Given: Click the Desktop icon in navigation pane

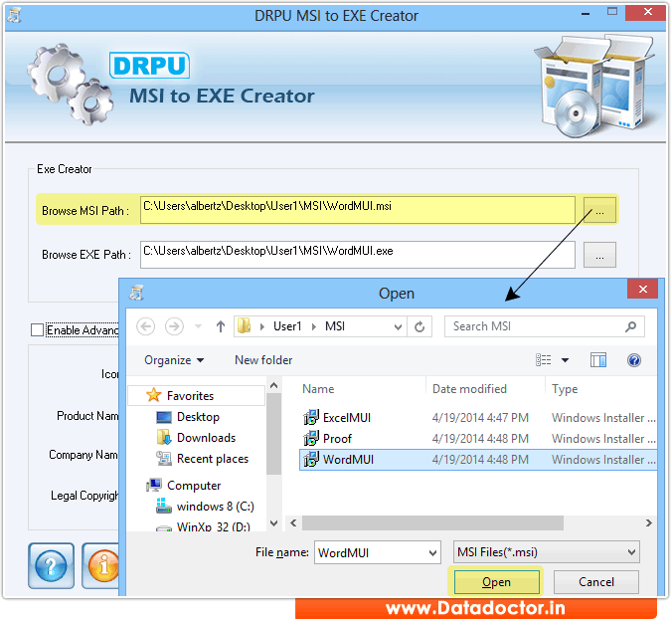Looking at the screenshot, I should [x=164, y=417].
